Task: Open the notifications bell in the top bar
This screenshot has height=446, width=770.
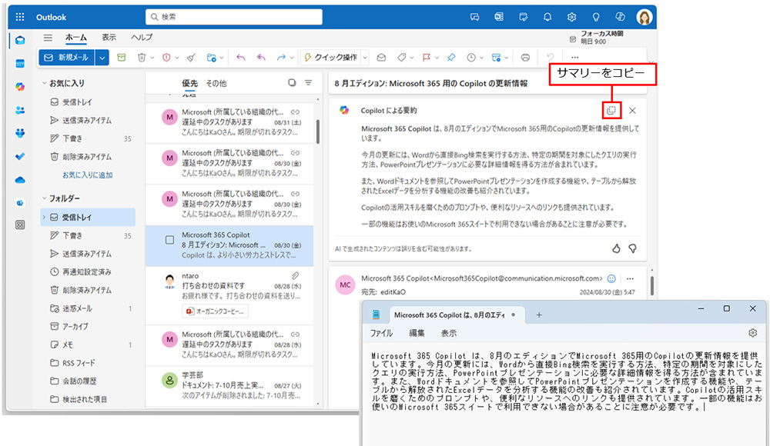Action: tap(547, 17)
